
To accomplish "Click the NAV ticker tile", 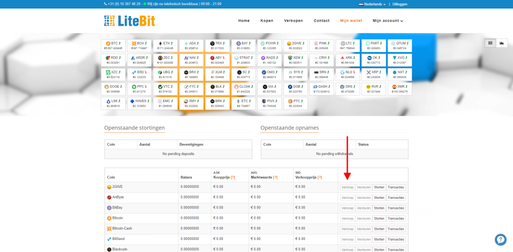I will 191,60.
